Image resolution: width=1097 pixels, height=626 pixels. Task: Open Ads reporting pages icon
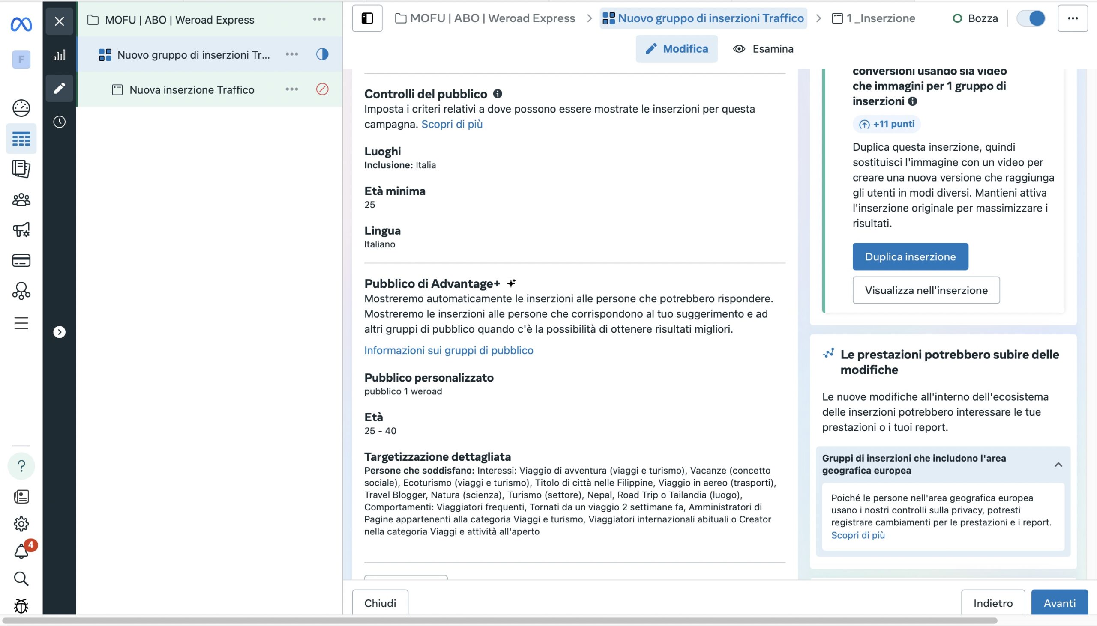pyautogui.click(x=21, y=169)
